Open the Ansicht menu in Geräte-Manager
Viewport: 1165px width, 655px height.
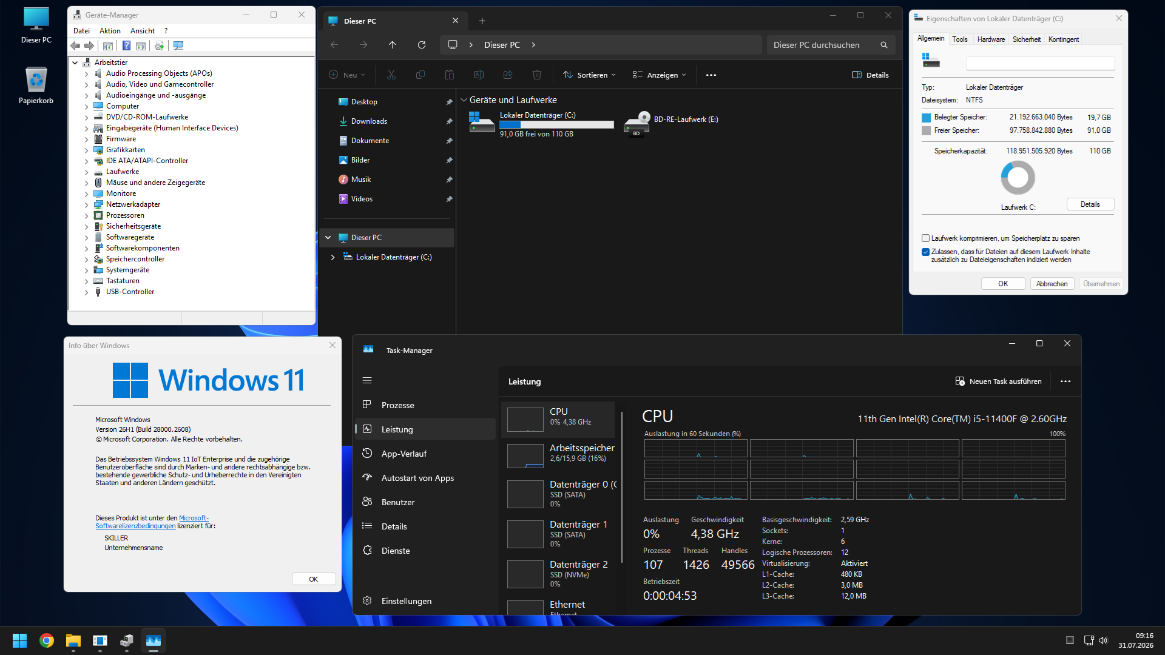[143, 31]
